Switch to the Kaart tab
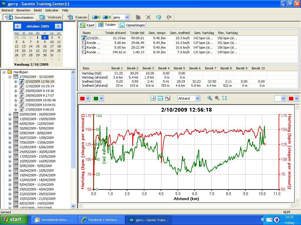Screen dimensions: 301x225 point(88,25)
